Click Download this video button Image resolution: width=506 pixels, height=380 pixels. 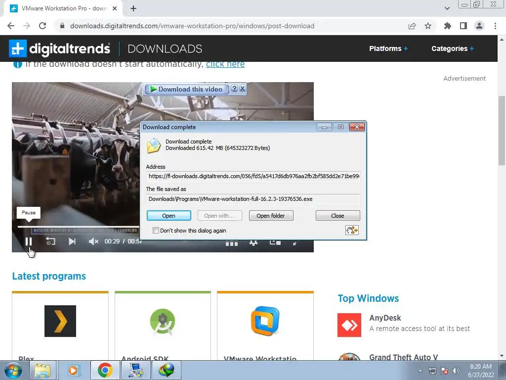point(186,89)
